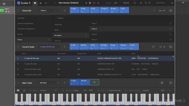Favorite Fame 2 with its heart icon
The height and width of the screenshot is (106, 189).
click(170, 29)
